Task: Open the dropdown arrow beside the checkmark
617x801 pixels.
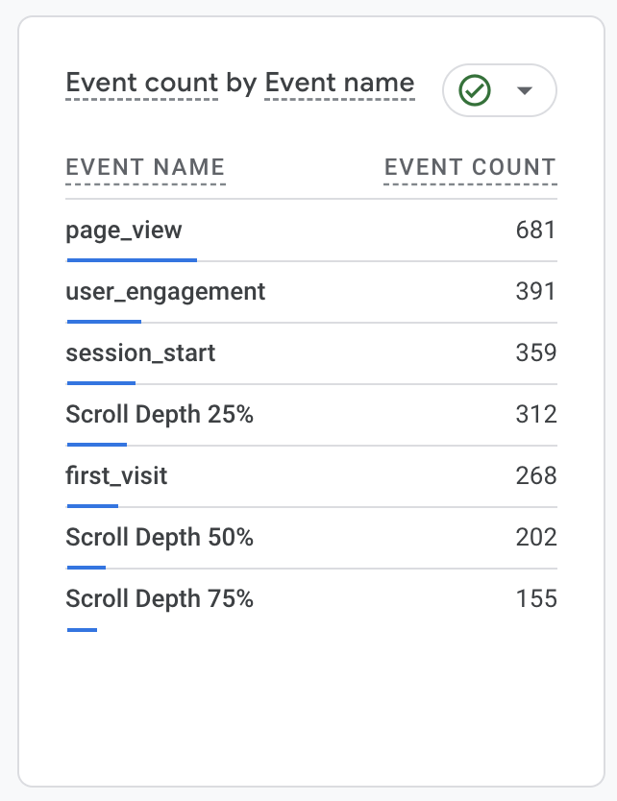Action: click(x=524, y=90)
